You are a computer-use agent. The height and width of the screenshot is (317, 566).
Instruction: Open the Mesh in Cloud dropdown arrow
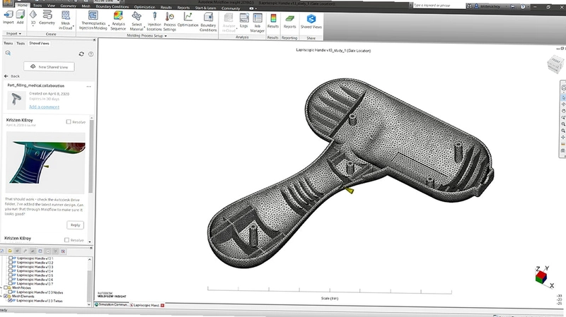[x=74, y=27]
